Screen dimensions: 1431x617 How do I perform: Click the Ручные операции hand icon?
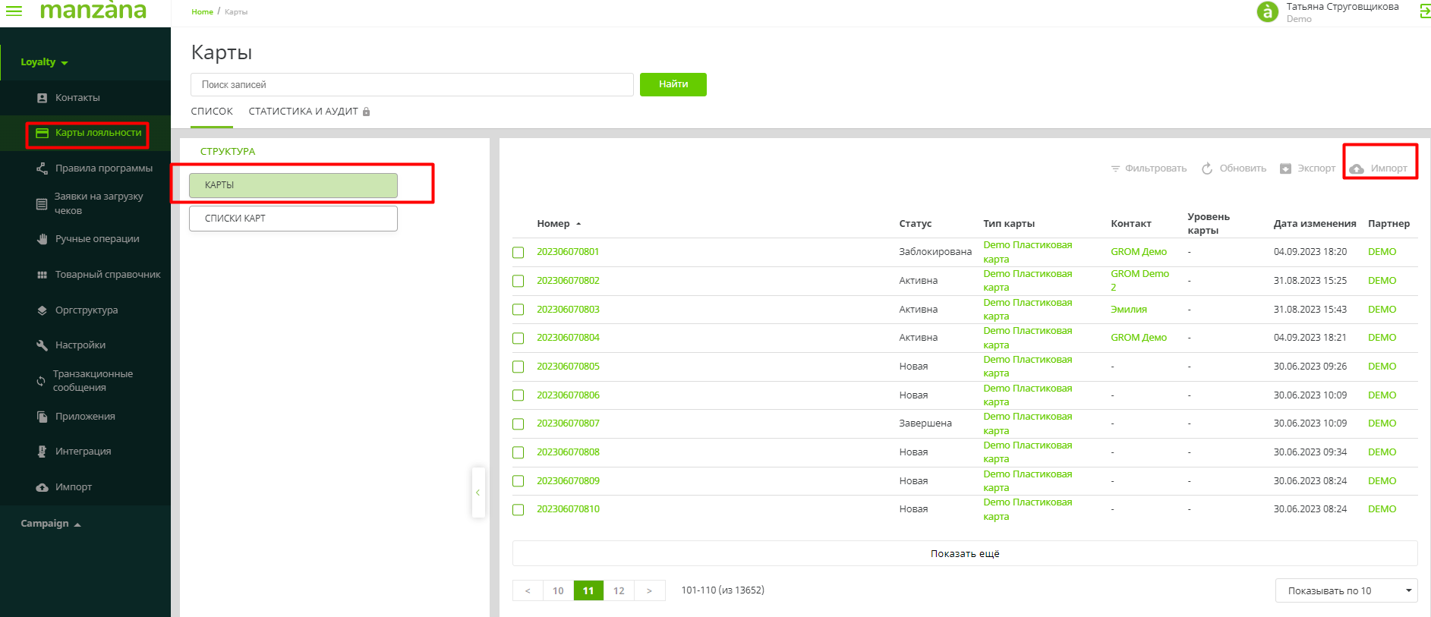tap(43, 239)
